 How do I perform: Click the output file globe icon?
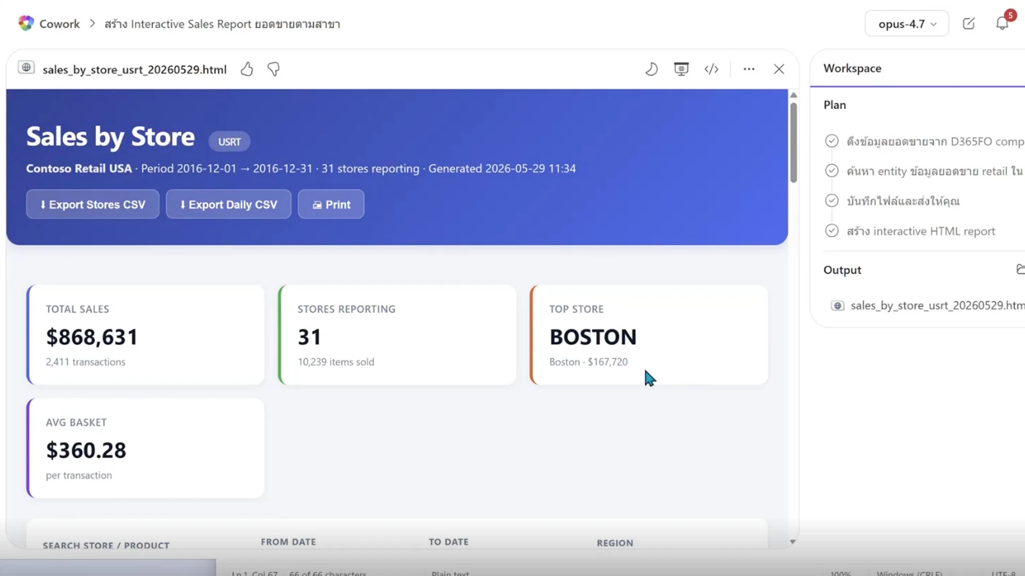(x=838, y=306)
